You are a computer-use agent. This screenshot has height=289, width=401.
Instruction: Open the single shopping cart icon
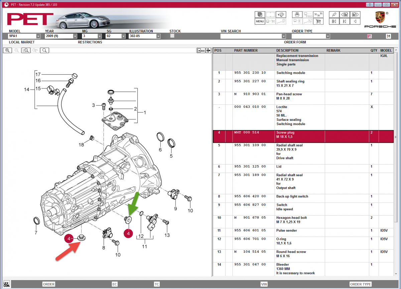318,21
